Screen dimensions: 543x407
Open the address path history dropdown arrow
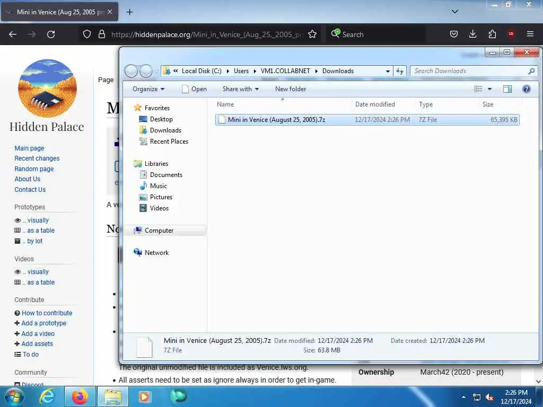pyautogui.click(x=388, y=71)
